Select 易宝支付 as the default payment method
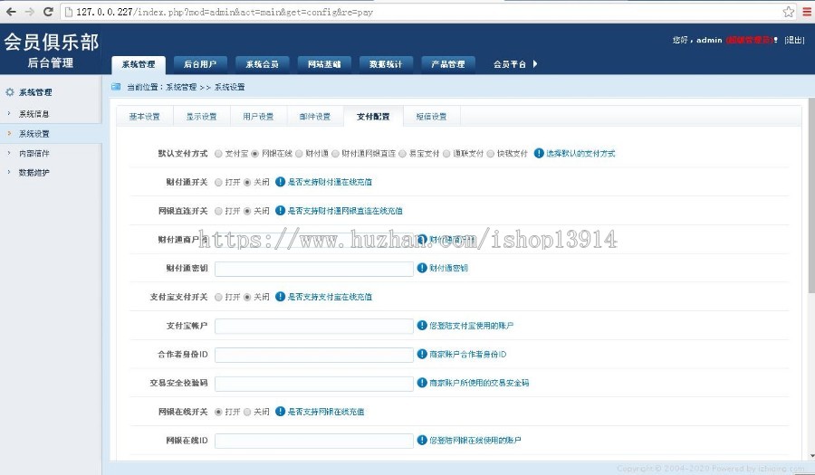This screenshot has height=475, width=815. [x=402, y=154]
